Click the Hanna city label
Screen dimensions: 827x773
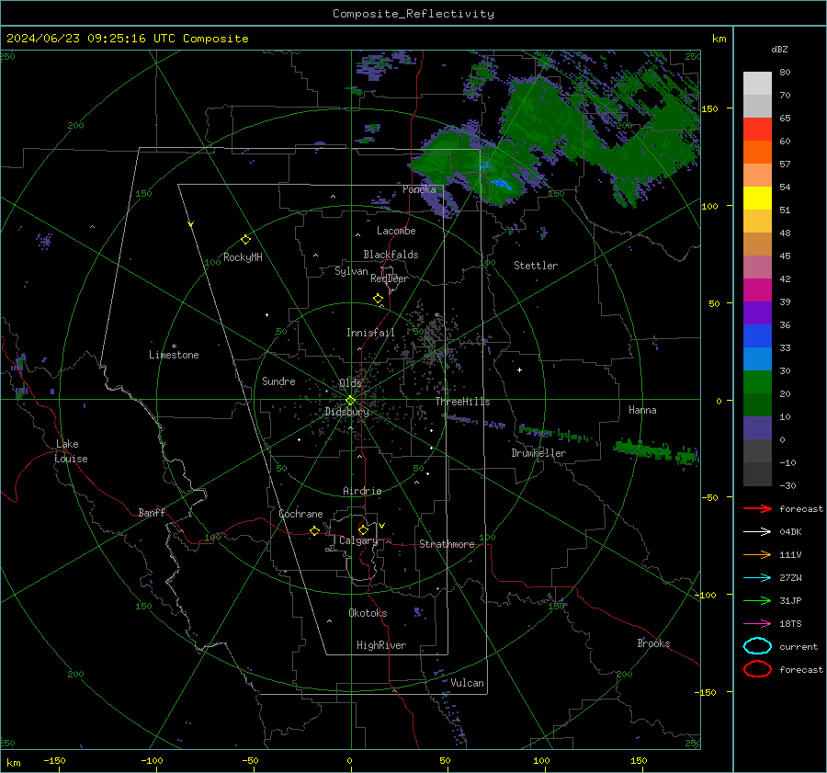tap(642, 410)
